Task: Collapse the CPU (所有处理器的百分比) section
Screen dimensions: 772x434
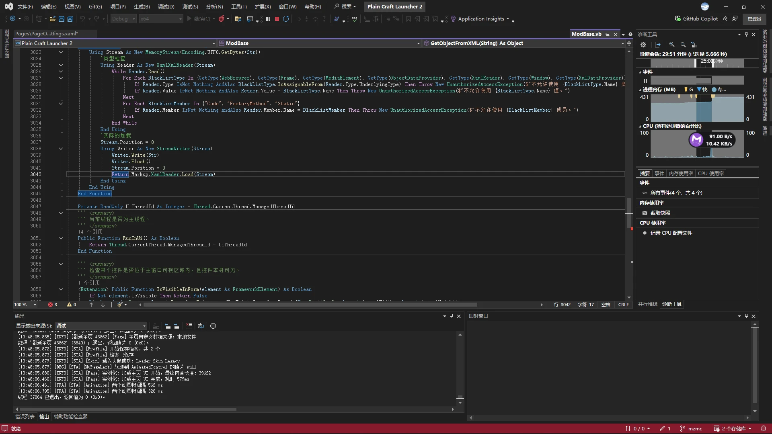Action: (640, 126)
